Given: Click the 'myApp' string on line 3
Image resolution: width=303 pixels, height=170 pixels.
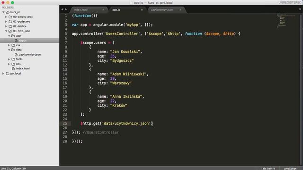Looking at the screenshot, I should (133, 25).
